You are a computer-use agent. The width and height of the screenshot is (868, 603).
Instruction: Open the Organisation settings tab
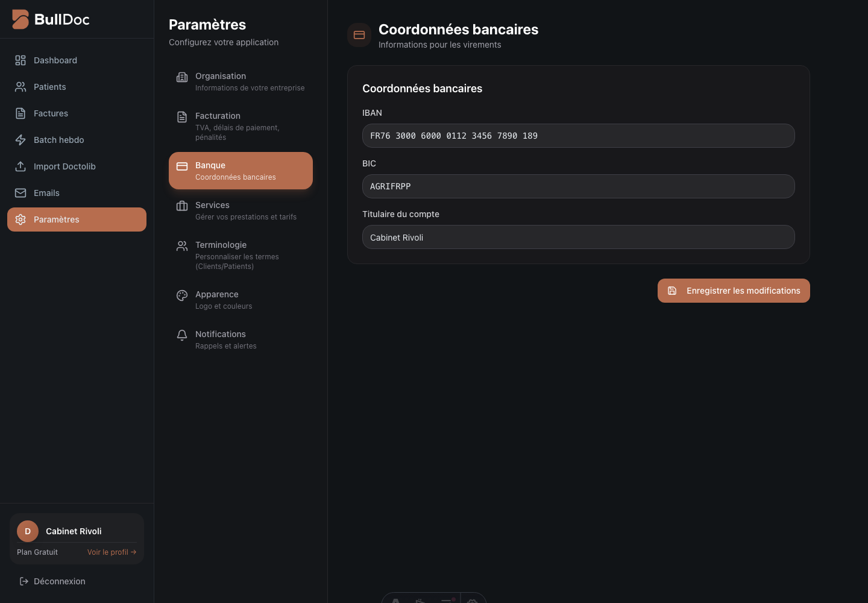click(241, 81)
